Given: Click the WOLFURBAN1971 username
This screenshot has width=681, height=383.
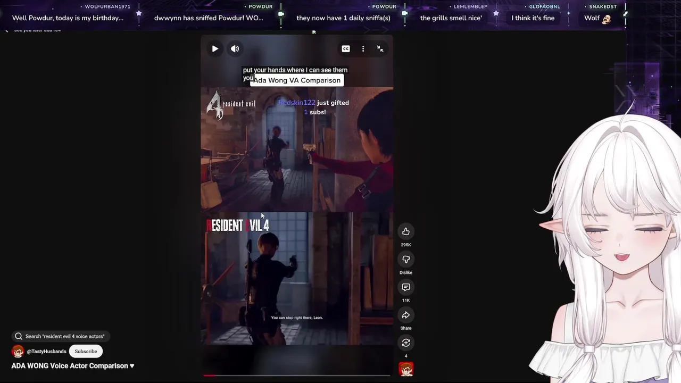Looking at the screenshot, I should click(107, 6).
